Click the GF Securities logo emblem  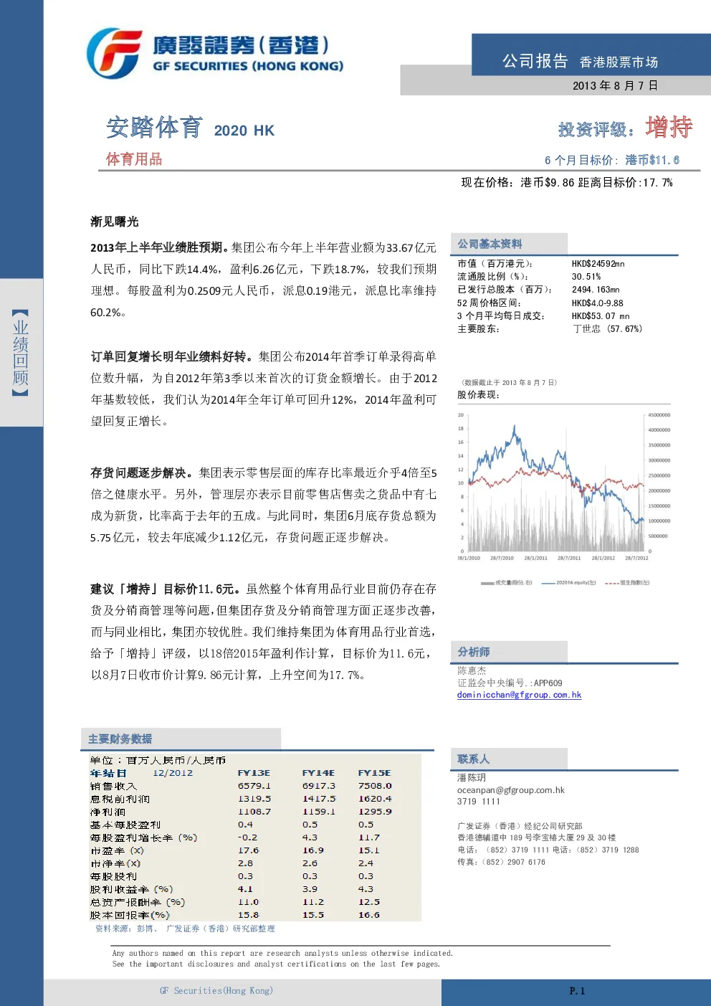(x=115, y=54)
